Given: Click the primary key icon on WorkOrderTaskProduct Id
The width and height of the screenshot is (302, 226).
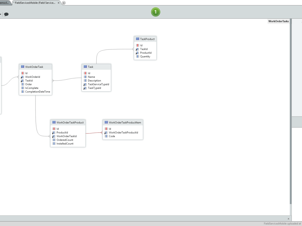Looking at the screenshot, I should pyautogui.click(x=53, y=129).
